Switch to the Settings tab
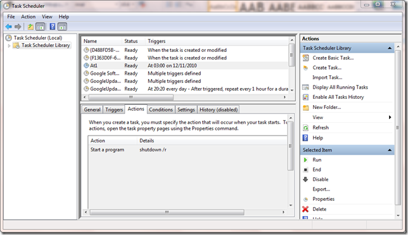This screenshot has width=408, height=235. (x=186, y=110)
